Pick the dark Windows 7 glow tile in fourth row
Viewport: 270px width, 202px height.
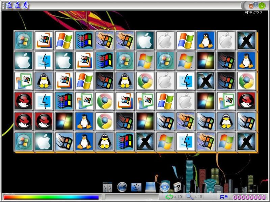click(x=206, y=101)
